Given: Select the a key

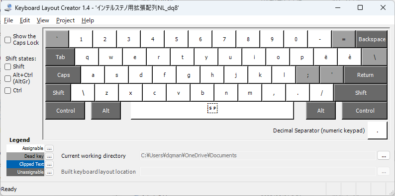Looking at the screenshot, I should (x=93, y=75).
